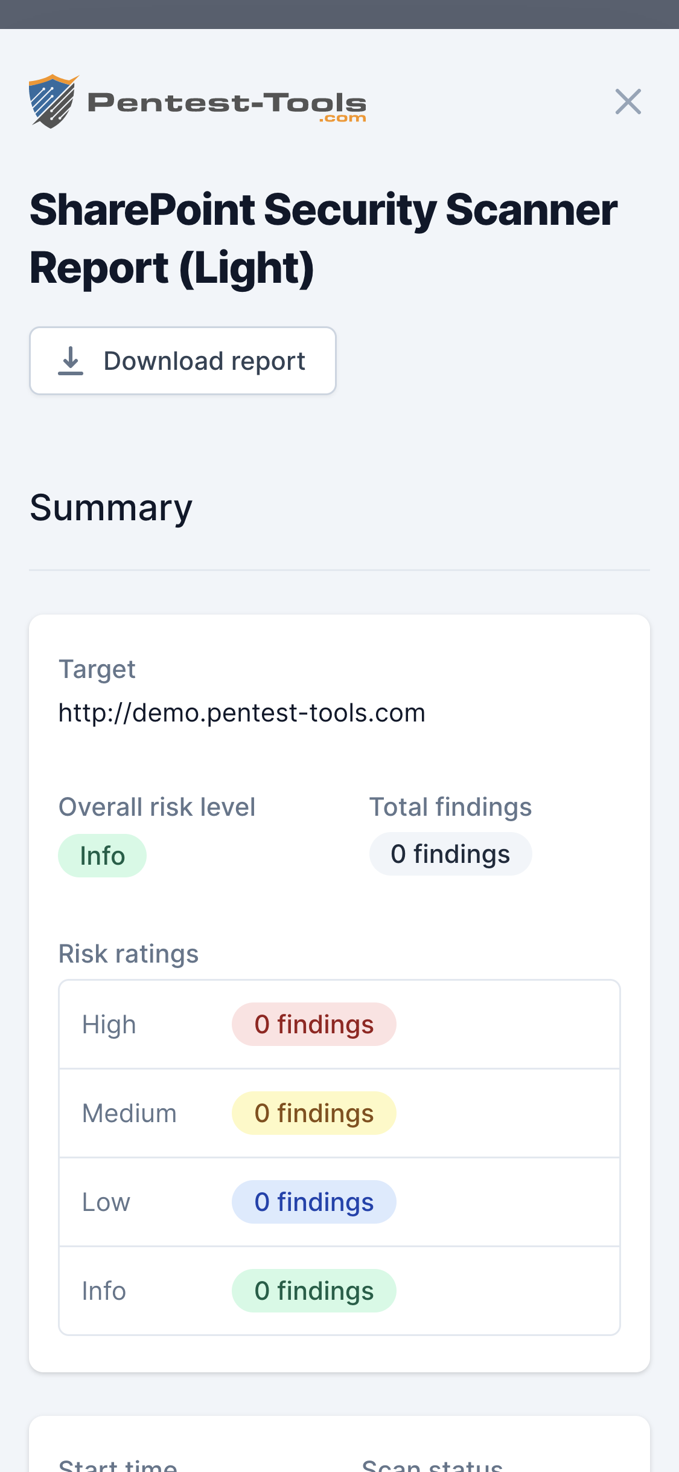Click the blue 0 findings badge for Low

pyautogui.click(x=314, y=1201)
